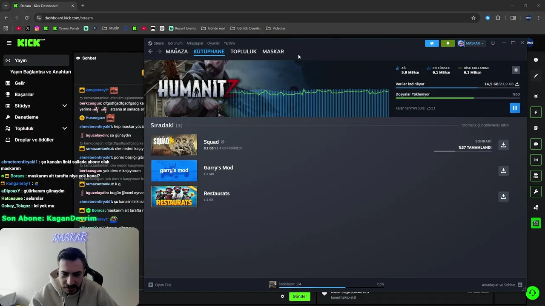Open Chrome extensions puzzle icon
This screenshot has height=306, width=545.
tap(498, 18)
